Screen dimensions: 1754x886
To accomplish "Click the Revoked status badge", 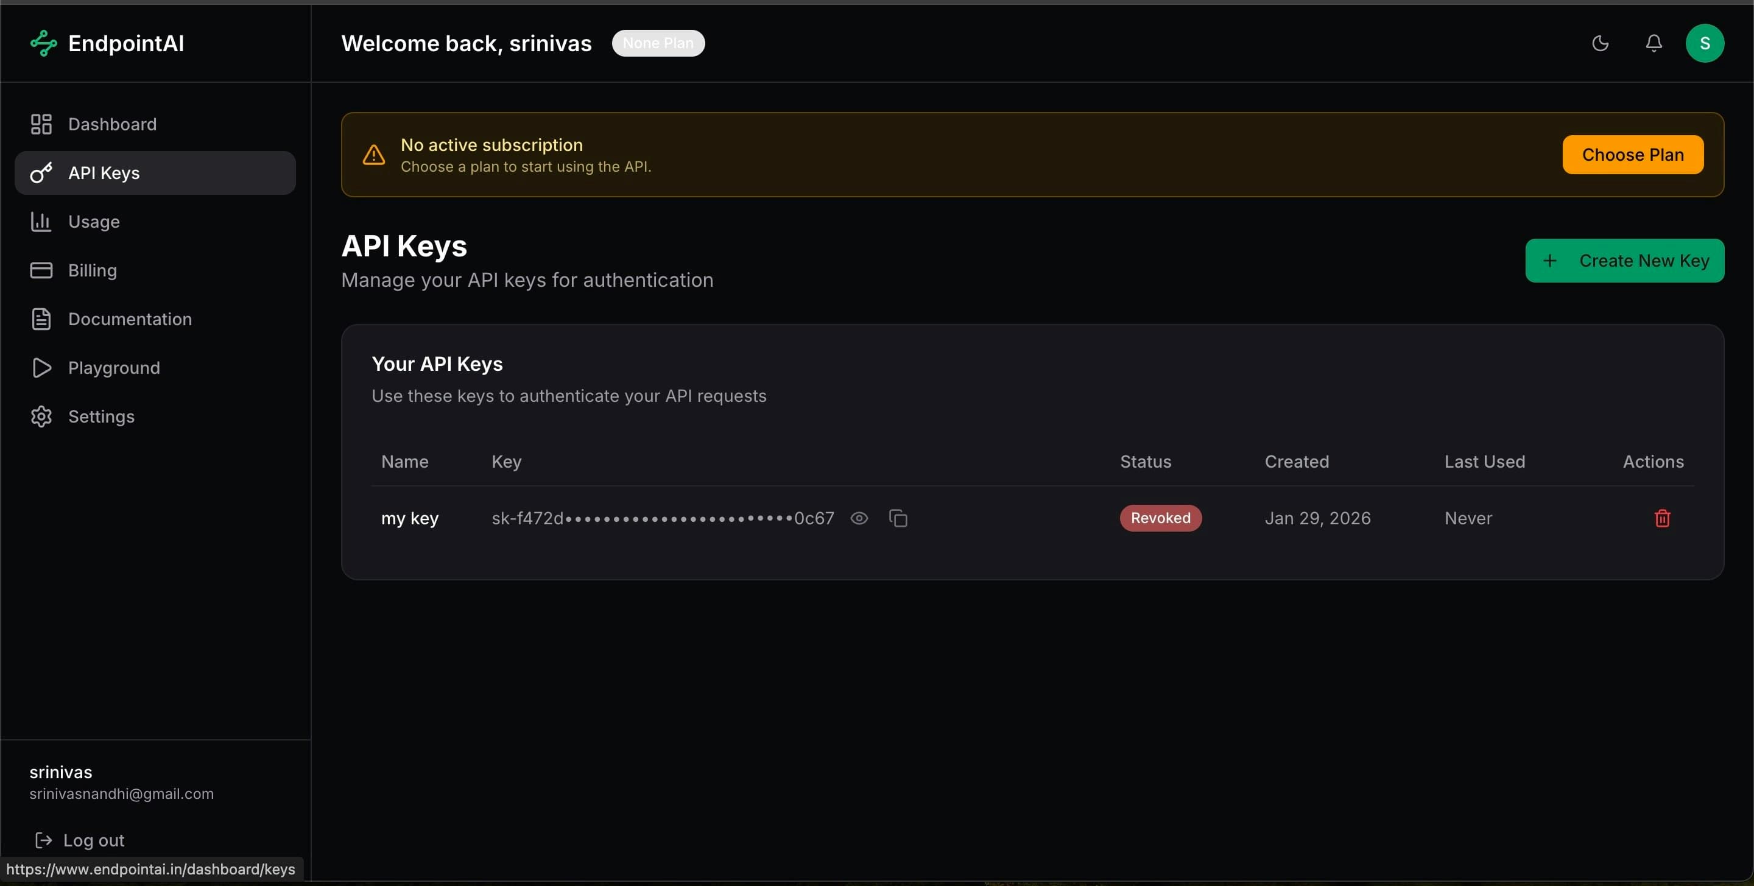I will coord(1160,518).
